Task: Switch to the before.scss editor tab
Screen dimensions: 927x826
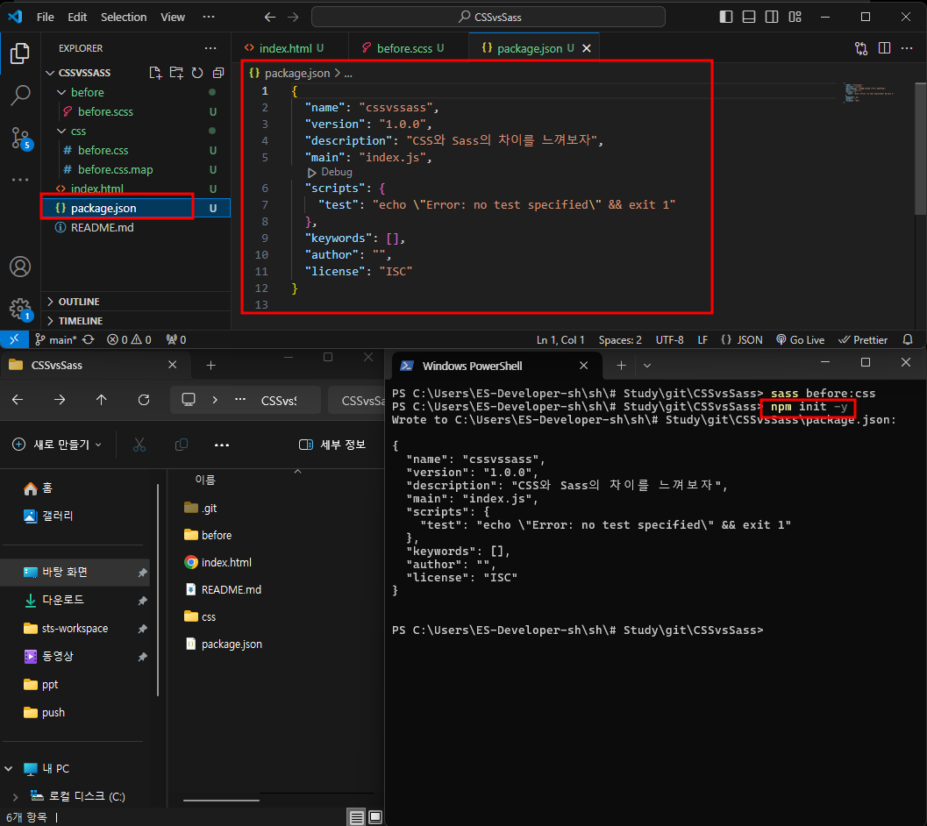Action: [x=404, y=48]
